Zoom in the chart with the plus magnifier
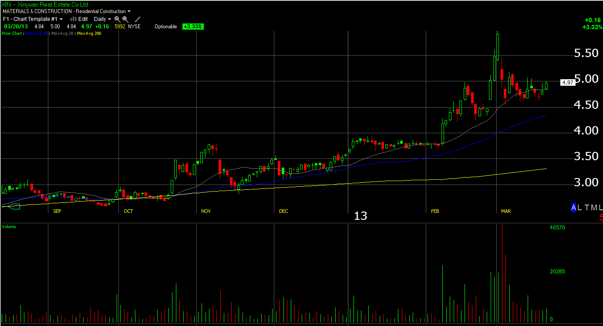Screen dimensions: 603x326 coord(117,19)
